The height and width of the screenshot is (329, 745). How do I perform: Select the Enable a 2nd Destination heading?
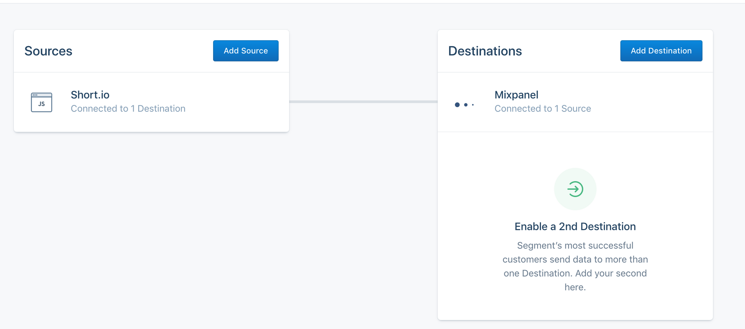[575, 227]
